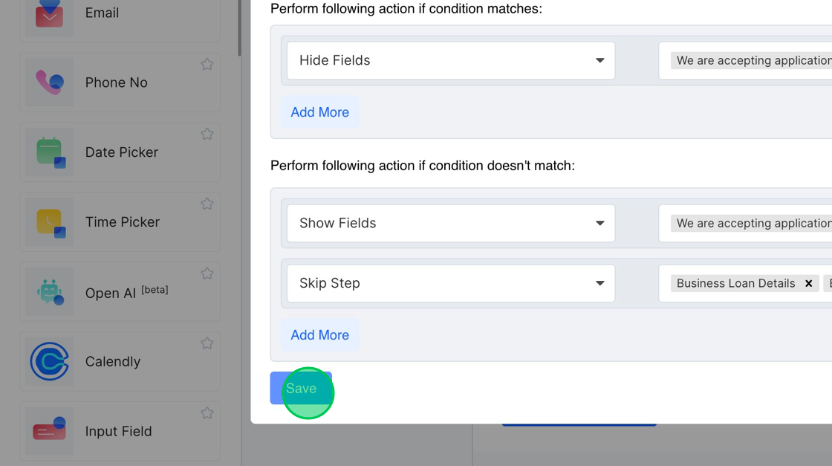832x466 pixels.
Task: Open the Hide Fields action dropdown
Action: (450, 60)
